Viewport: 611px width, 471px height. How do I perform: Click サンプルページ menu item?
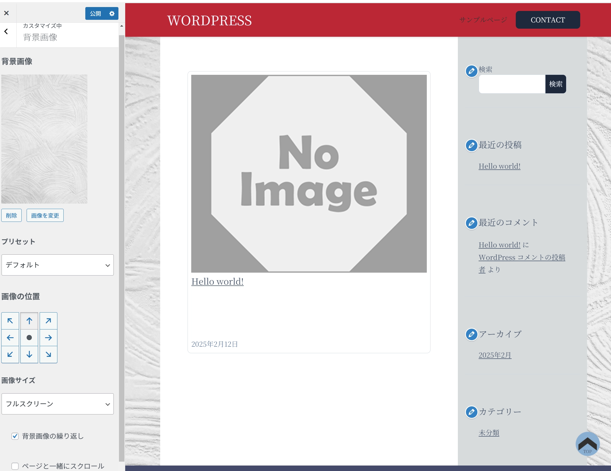[x=483, y=20]
